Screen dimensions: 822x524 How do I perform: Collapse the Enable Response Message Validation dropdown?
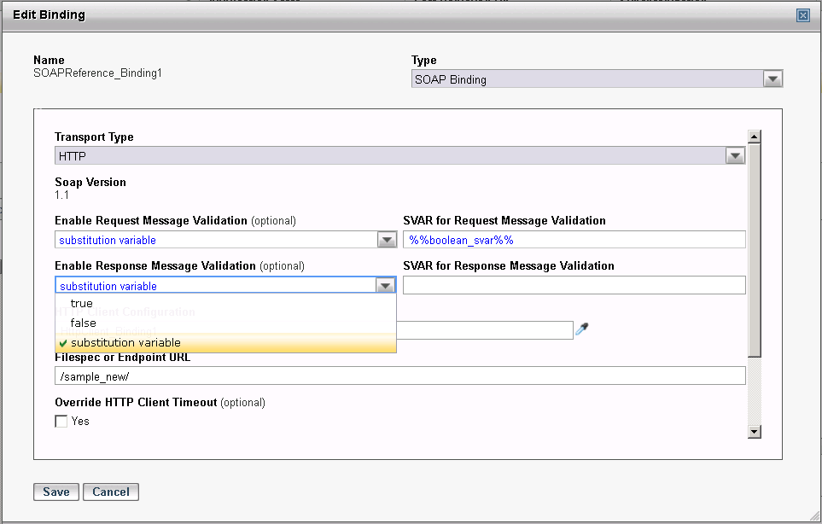click(x=387, y=286)
